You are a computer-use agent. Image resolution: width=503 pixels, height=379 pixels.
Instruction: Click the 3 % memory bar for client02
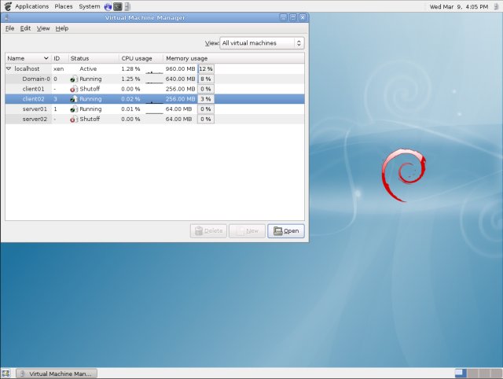coord(206,99)
